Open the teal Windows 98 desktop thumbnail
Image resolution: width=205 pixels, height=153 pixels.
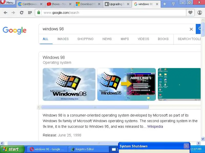click(x=179, y=84)
